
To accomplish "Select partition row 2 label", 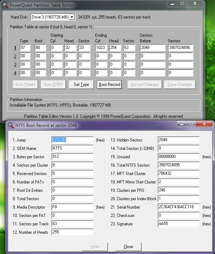I will point(15,56).
